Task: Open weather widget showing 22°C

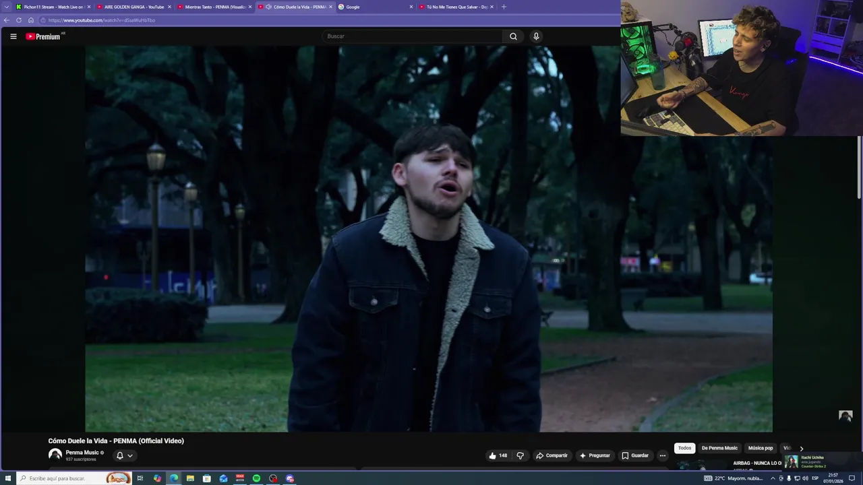Action: pos(734,478)
